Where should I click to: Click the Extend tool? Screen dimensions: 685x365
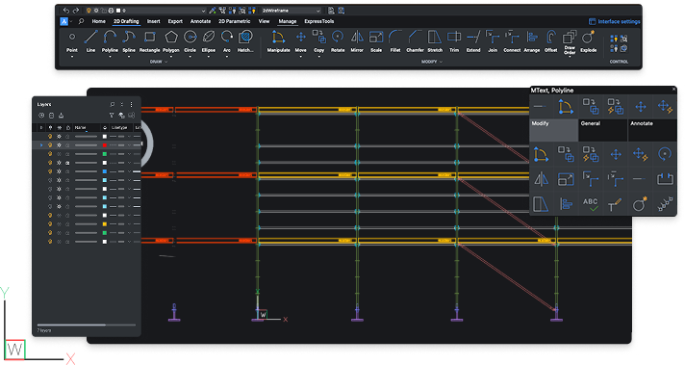pos(473,41)
